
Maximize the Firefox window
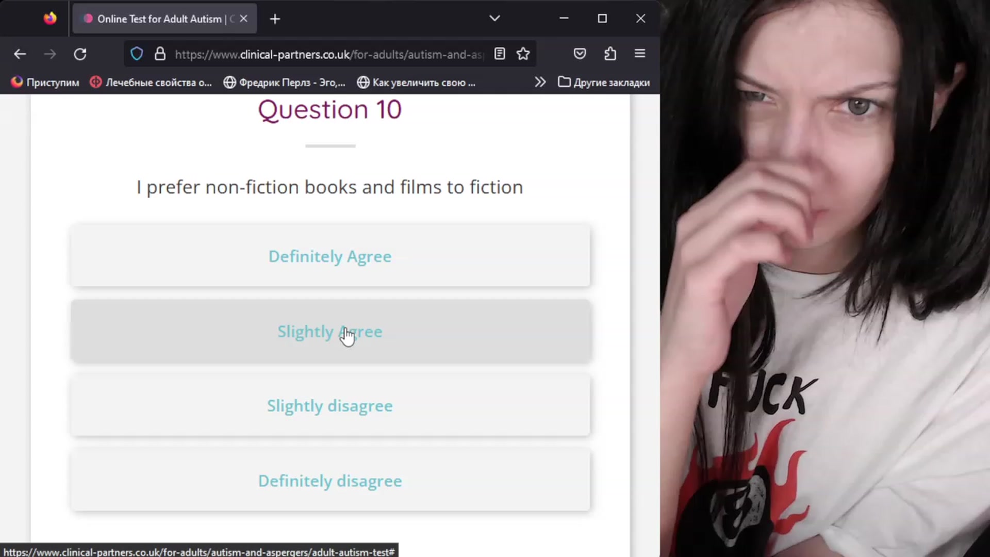pos(602,19)
